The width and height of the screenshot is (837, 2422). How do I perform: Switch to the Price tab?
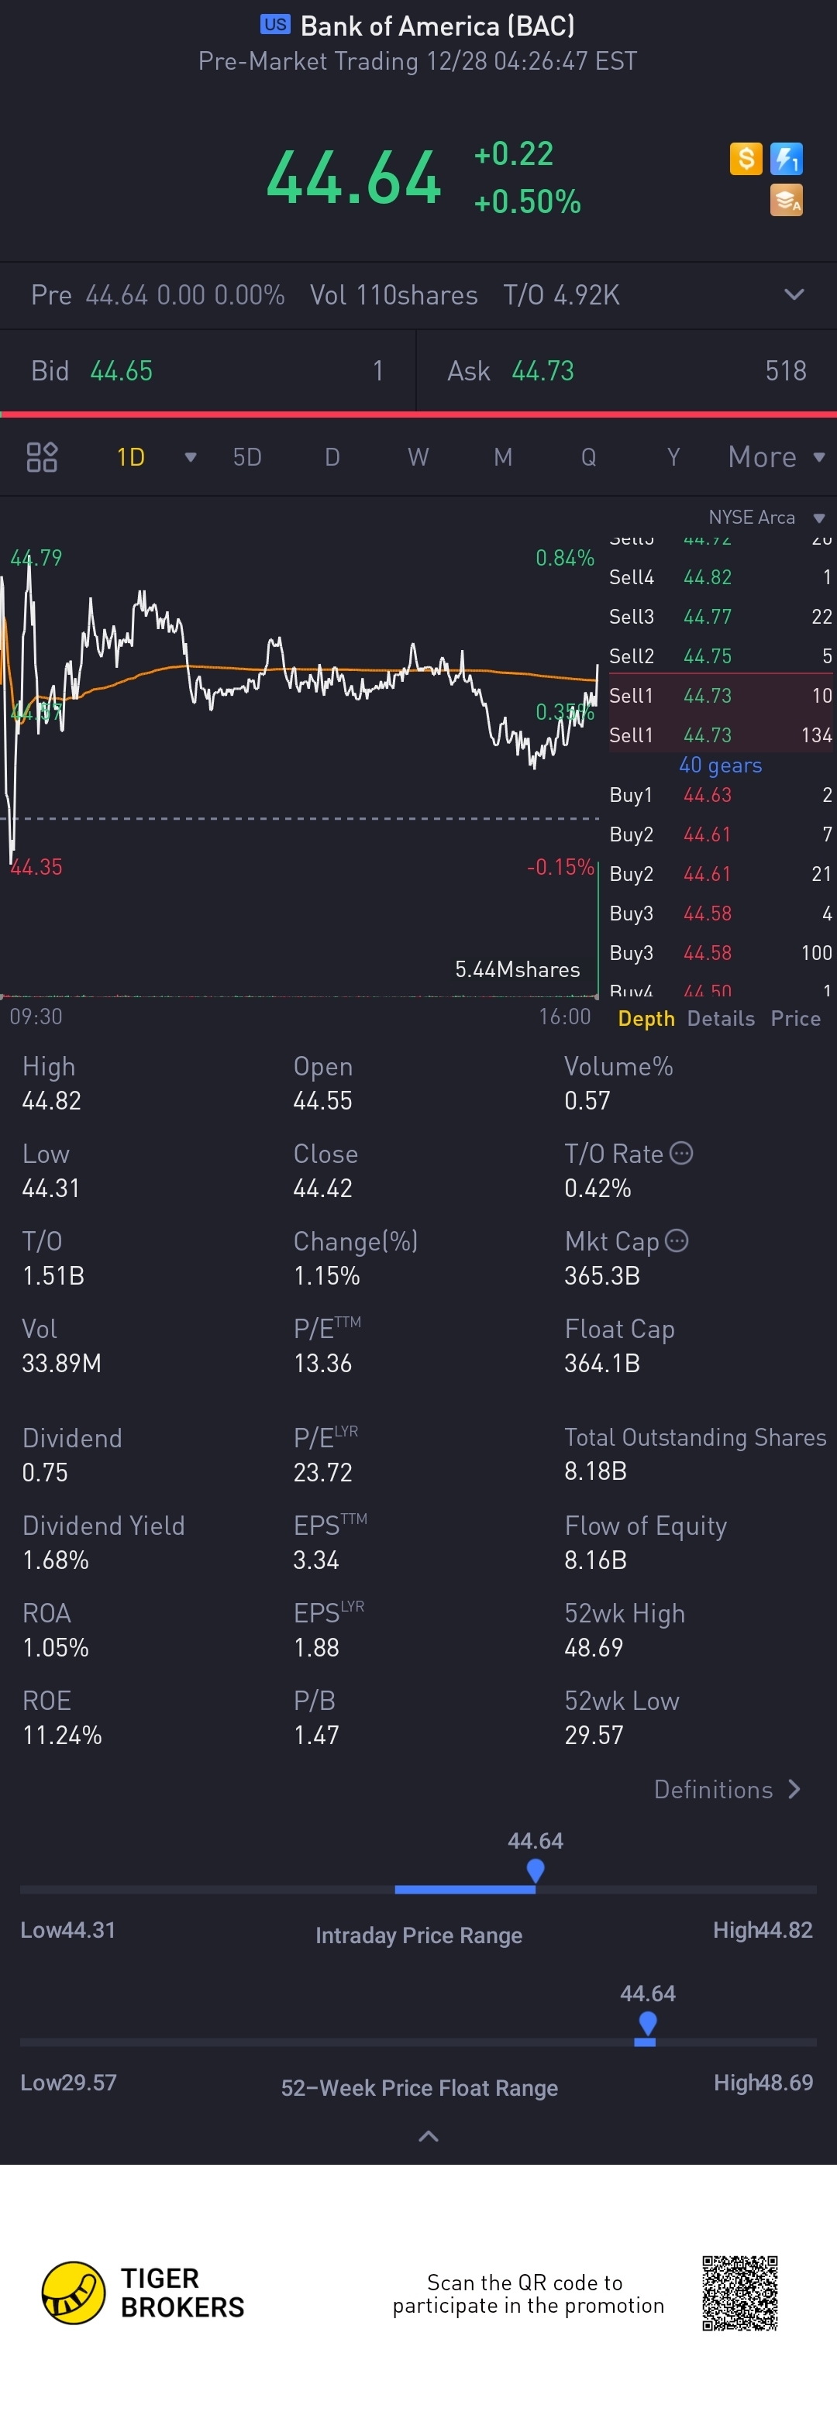(x=794, y=1018)
